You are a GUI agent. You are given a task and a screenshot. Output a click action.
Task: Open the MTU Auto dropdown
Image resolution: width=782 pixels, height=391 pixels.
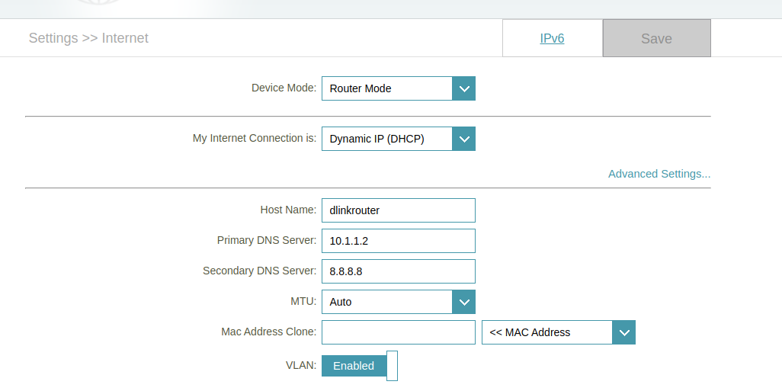pos(399,303)
